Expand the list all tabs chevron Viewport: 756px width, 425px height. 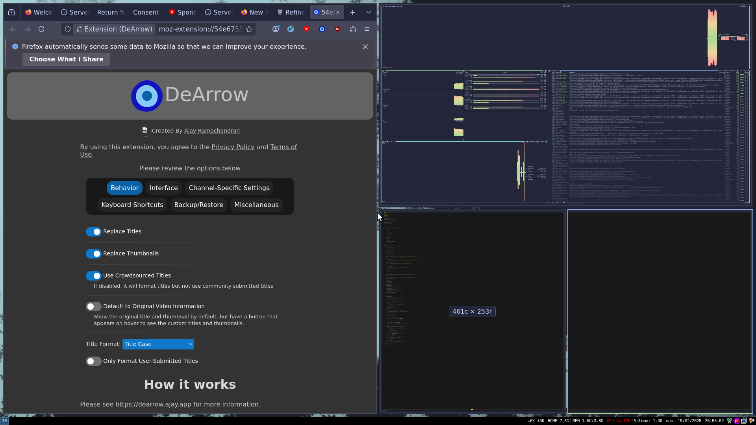coord(369,12)
